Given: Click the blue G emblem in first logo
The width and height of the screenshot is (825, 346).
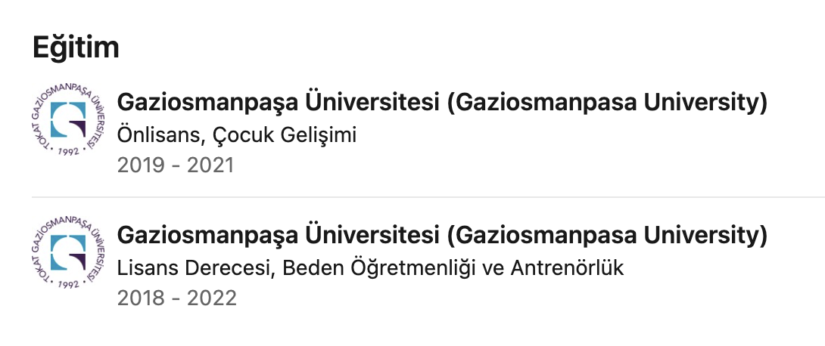Looking at the screenshot, I should click(70, 119).
